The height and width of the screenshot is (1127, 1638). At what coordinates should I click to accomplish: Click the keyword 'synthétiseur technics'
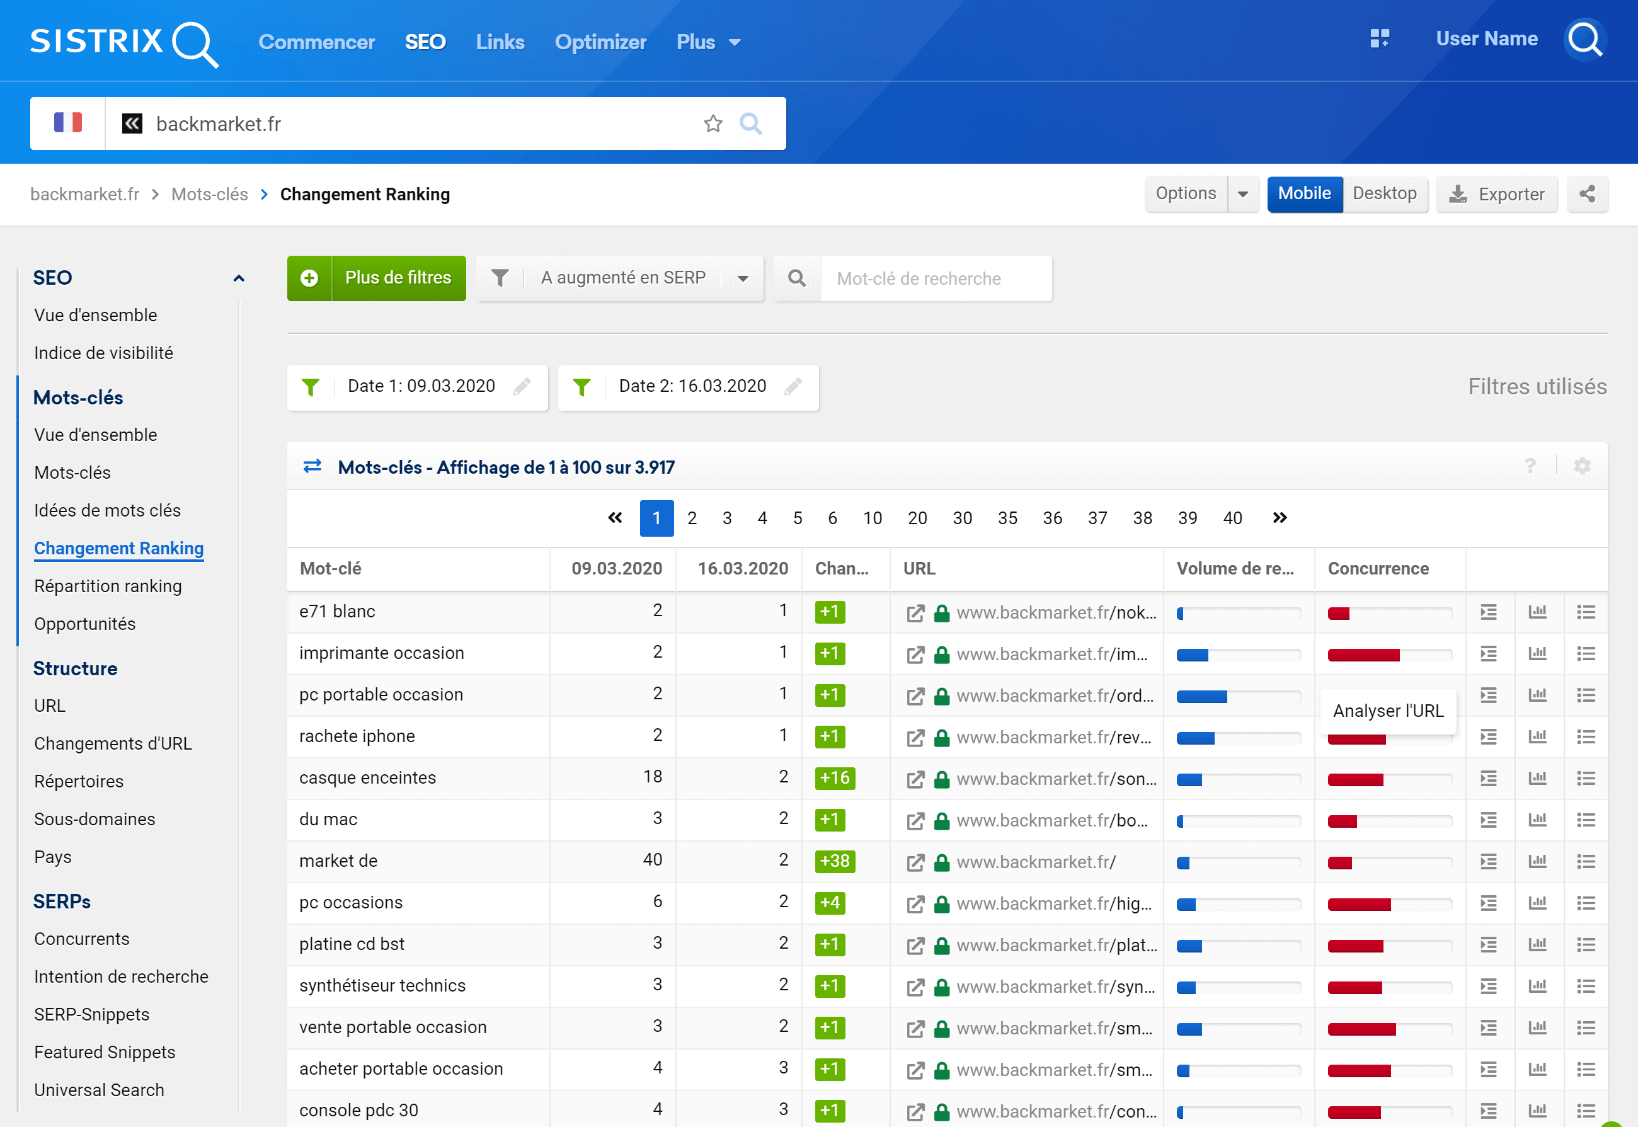coord(382,986)
